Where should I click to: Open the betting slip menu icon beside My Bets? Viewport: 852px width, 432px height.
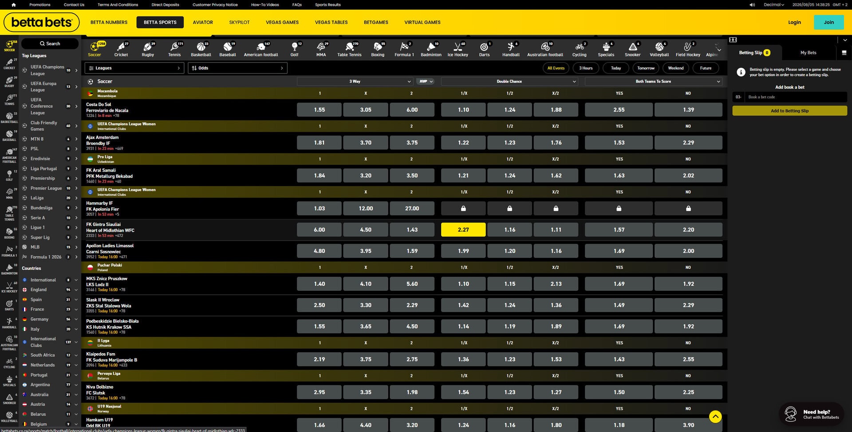[x=844, y=53]
